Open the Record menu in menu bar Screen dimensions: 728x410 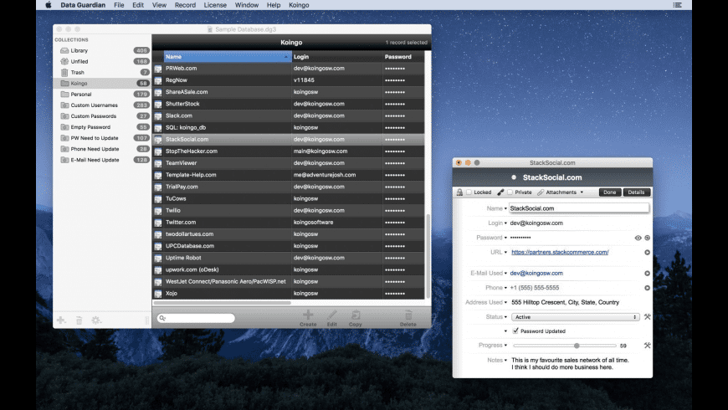[185, 5]
